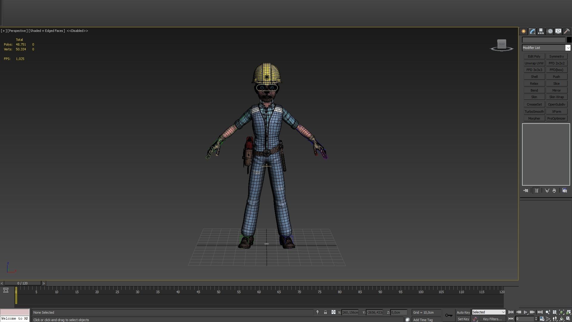Open Configure Modifier Sets icon
Screen dimensions: 572x322
coord(565,191)
